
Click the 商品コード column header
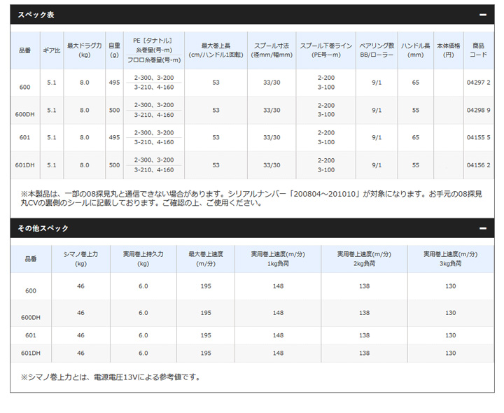pyautogui.click(x=478, y=49)
